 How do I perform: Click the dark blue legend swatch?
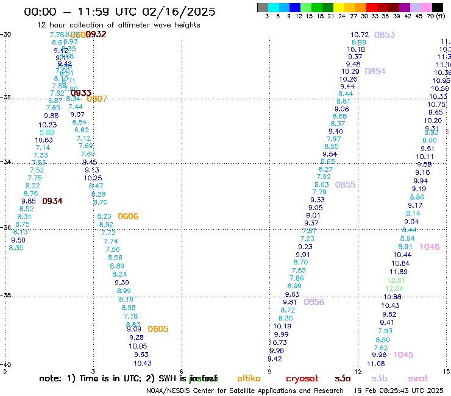(295, 7)
